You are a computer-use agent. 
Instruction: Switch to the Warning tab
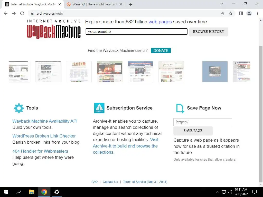(94, 4)
